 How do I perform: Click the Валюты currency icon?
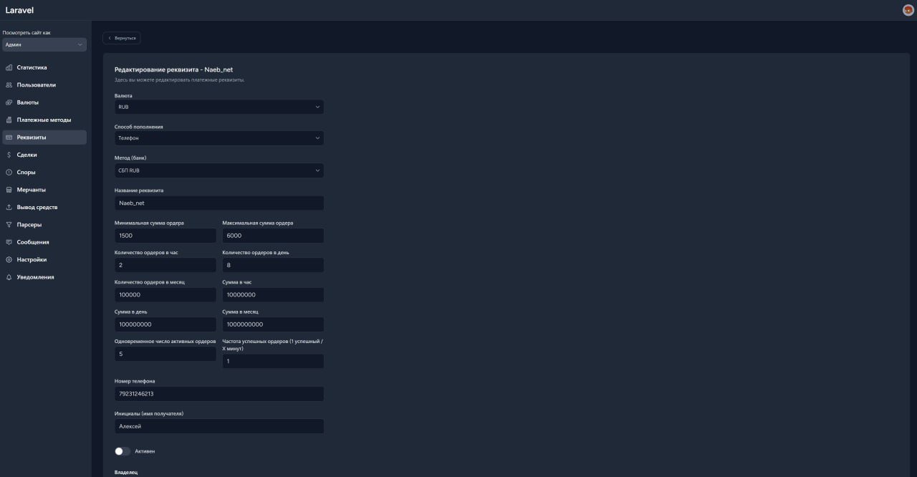pos(9,102)
